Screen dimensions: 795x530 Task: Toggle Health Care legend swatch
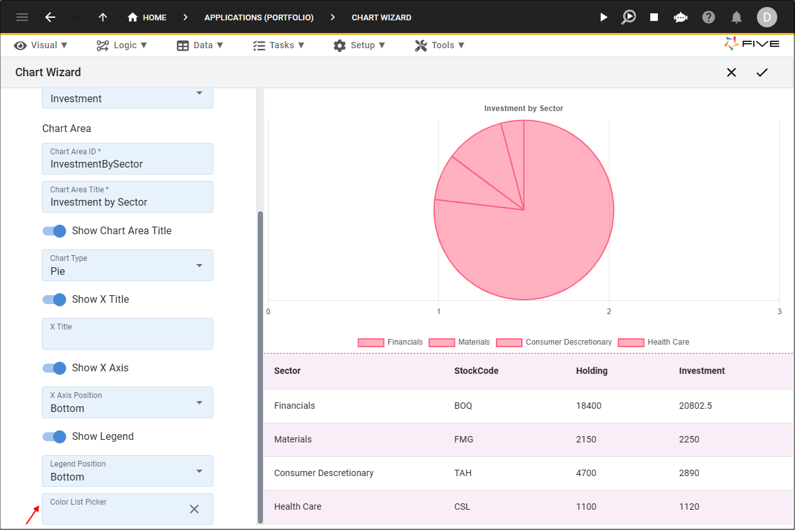(x=631, y=343)
